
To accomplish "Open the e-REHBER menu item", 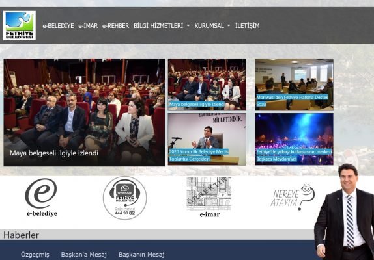I will [x=115, y=26].
